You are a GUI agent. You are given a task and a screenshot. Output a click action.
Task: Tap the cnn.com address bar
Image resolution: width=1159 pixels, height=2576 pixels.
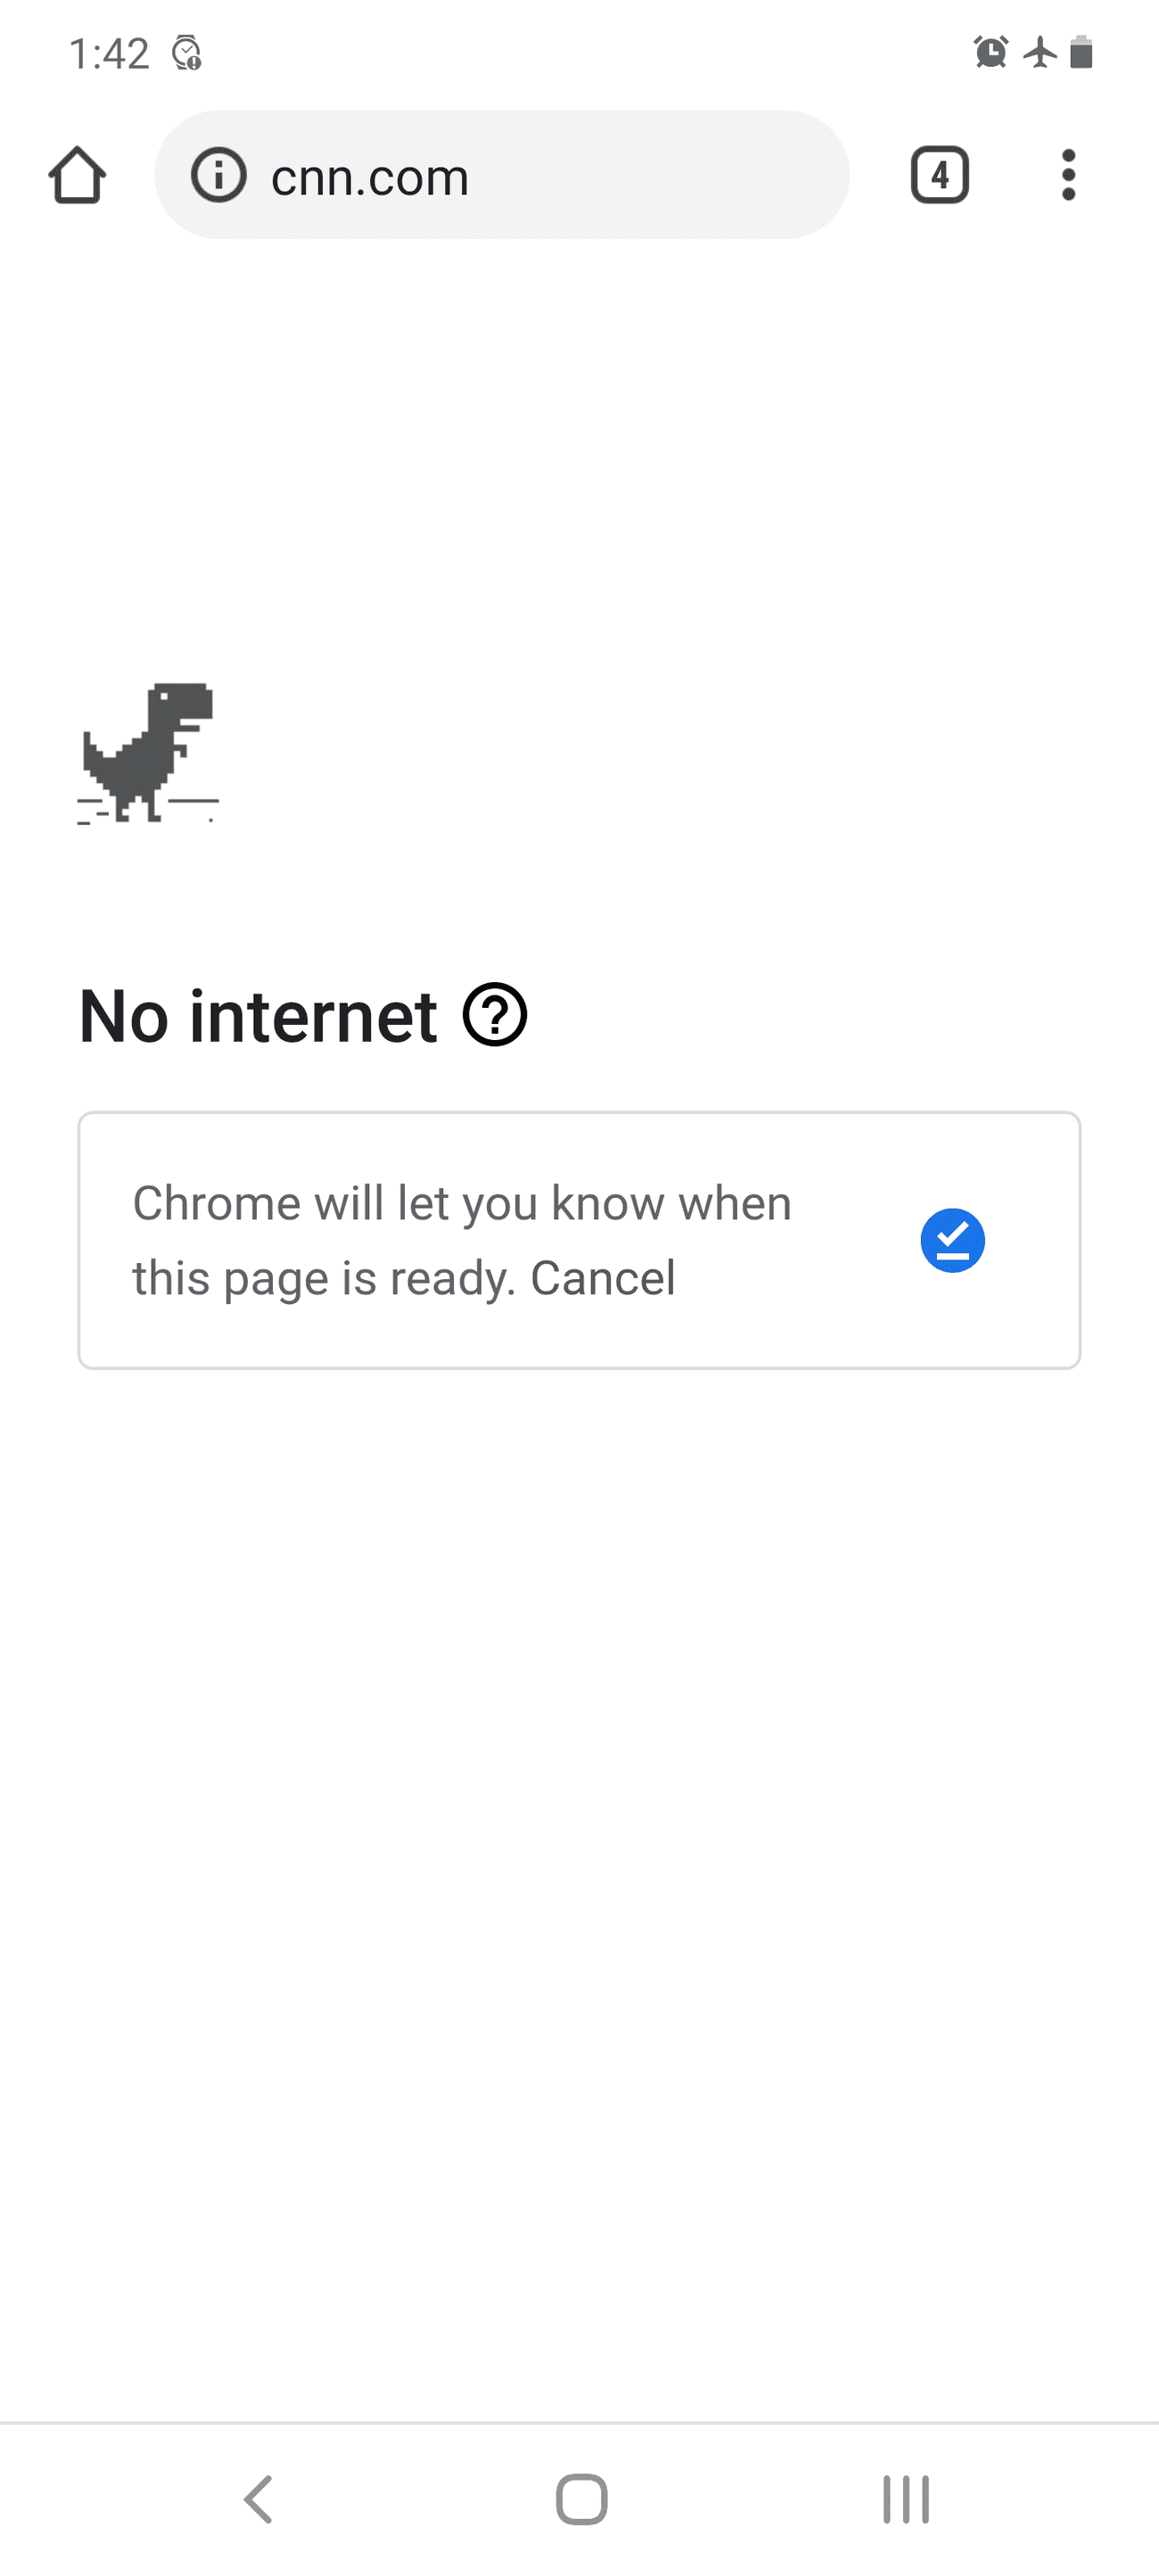502,175
